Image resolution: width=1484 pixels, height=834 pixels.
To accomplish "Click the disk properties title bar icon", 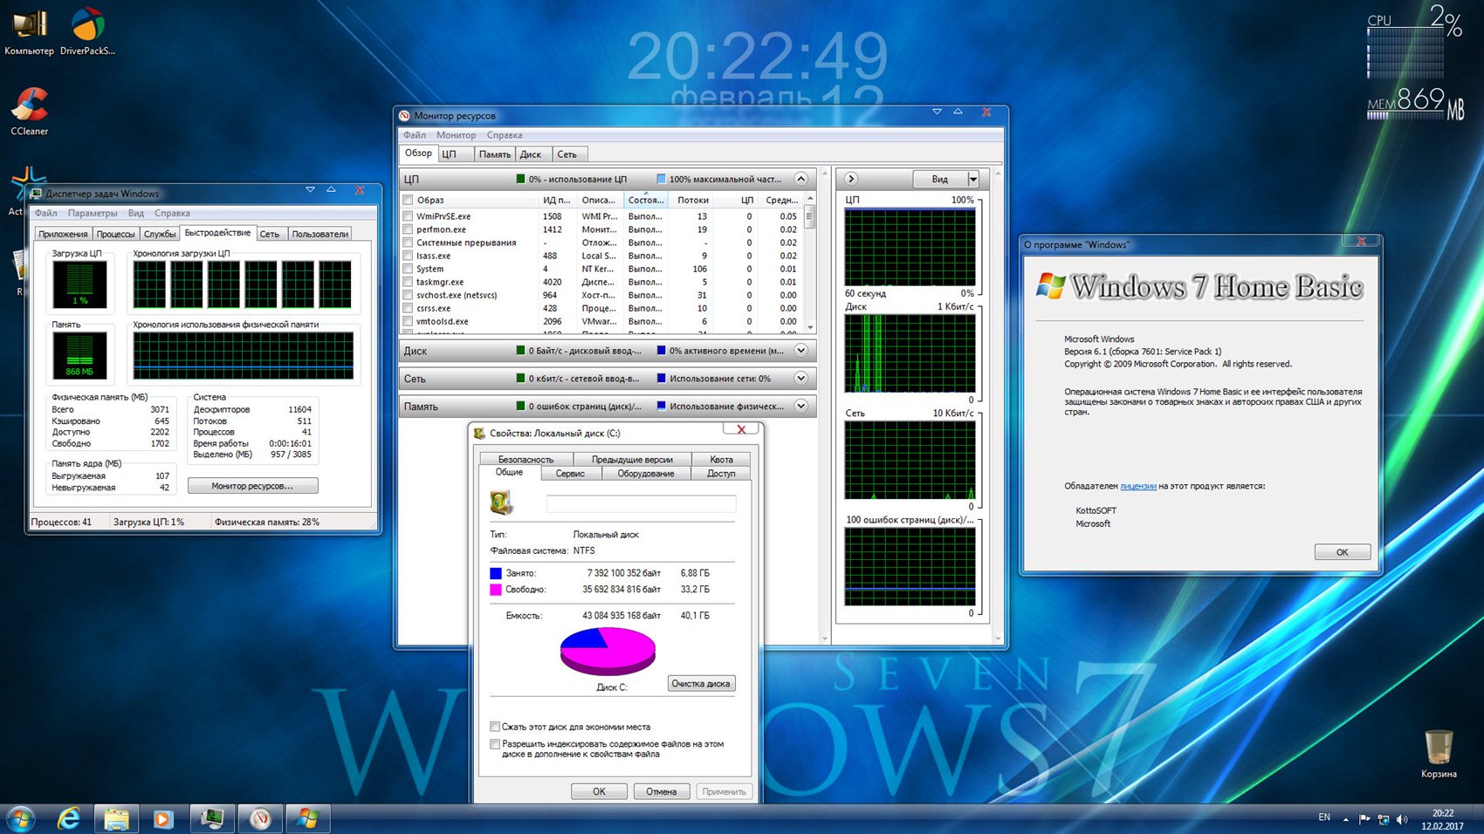I will coord(479,433).
